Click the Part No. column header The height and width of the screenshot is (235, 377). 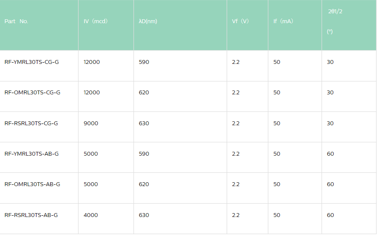pos(16,21)
